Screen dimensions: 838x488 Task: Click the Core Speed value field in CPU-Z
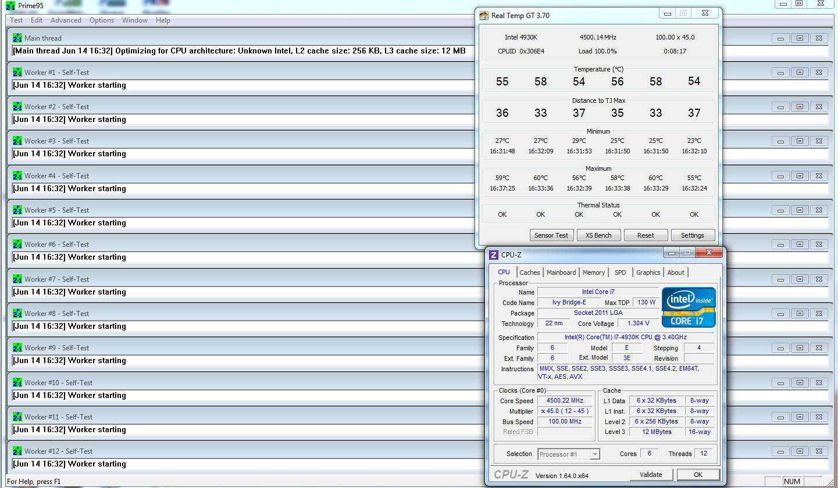click(x=564, y=401)
